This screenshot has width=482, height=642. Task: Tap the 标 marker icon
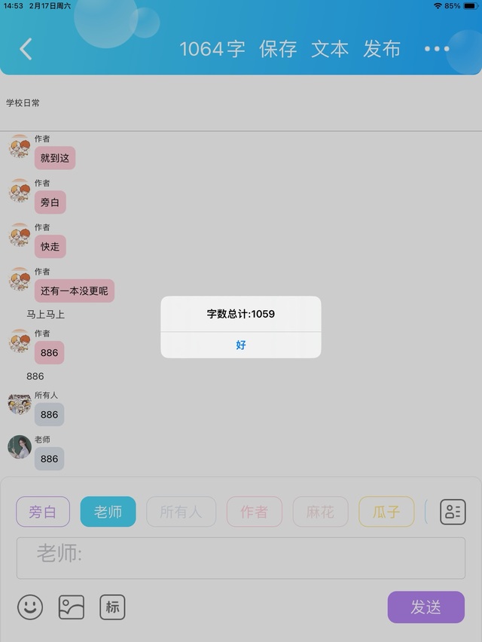point(112,607)
